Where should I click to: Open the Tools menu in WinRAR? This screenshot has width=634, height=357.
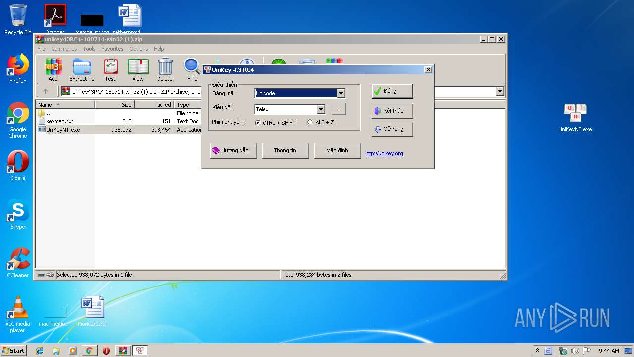point(89,49)
